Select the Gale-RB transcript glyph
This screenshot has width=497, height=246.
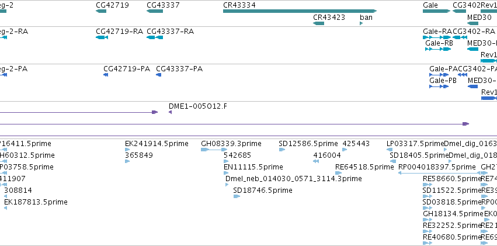(x=439, y=49)
